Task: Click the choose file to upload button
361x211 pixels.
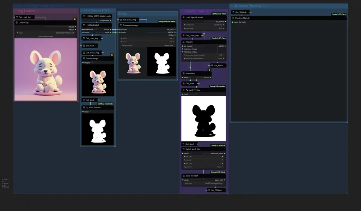Action: [45, 36]
